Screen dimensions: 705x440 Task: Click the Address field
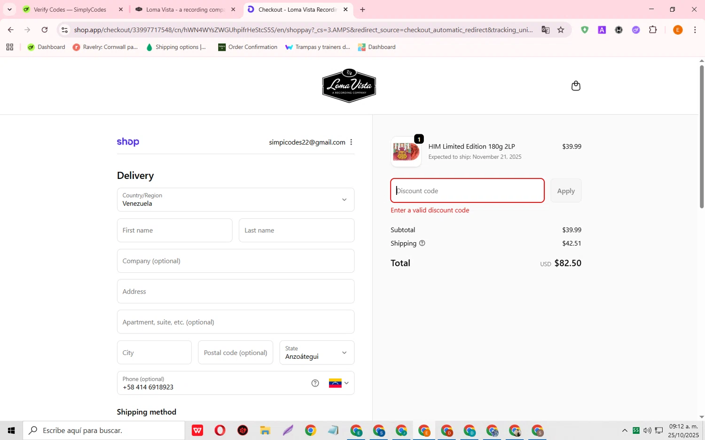pos(235,291)
